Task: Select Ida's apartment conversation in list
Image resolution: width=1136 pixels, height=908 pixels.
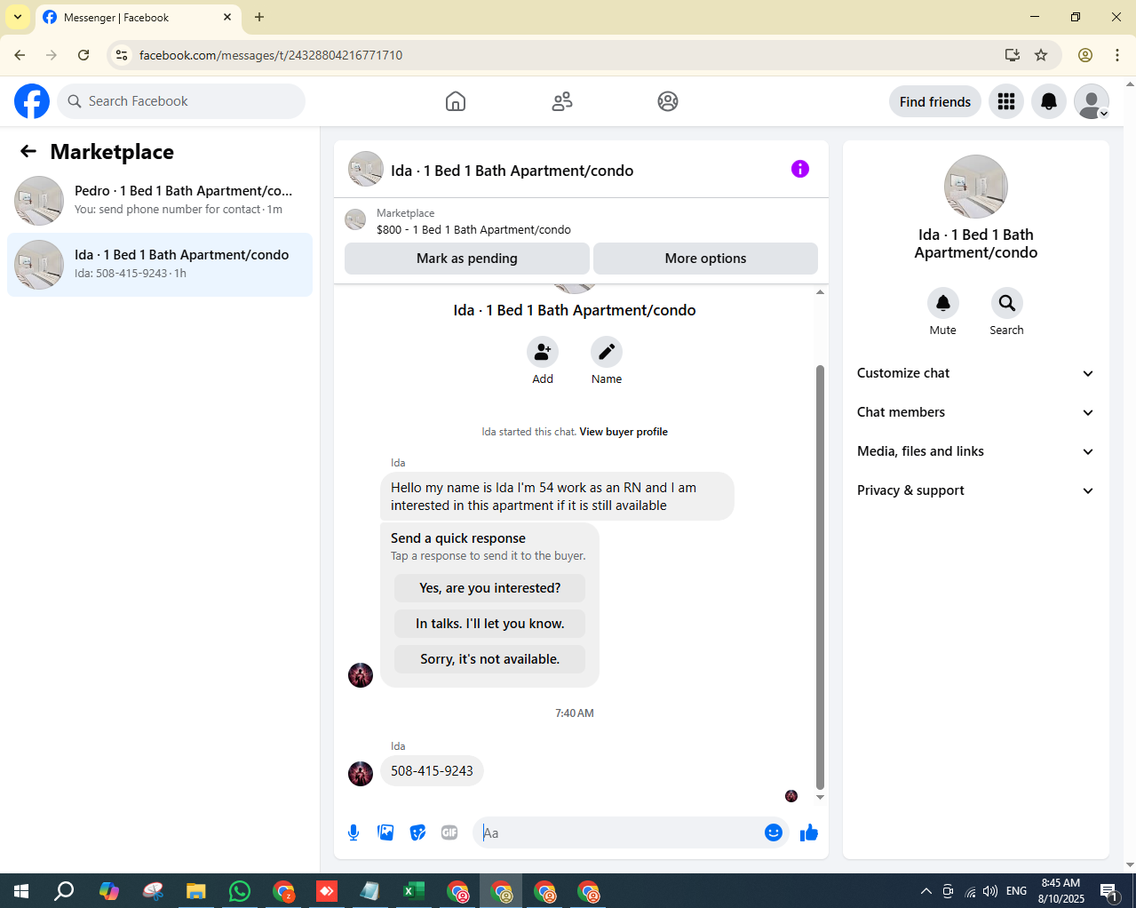Action: (x=160, y=265)
